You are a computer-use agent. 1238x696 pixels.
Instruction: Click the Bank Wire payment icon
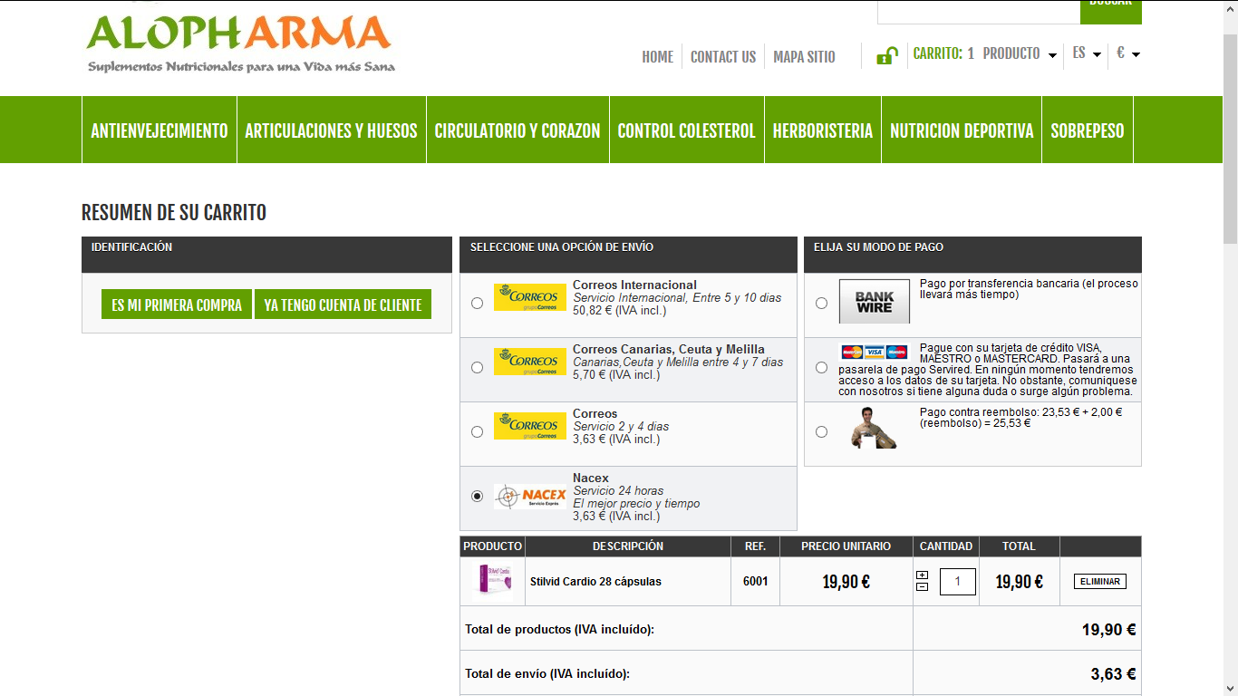pyautogui.click(x=874, y=301)
